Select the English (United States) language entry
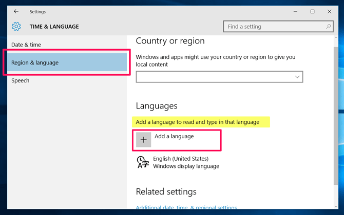The width and height of the screenshot is (344, 215). pos(178,162)
